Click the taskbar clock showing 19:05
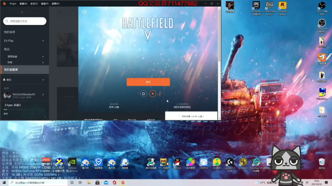 pos(317,183)
